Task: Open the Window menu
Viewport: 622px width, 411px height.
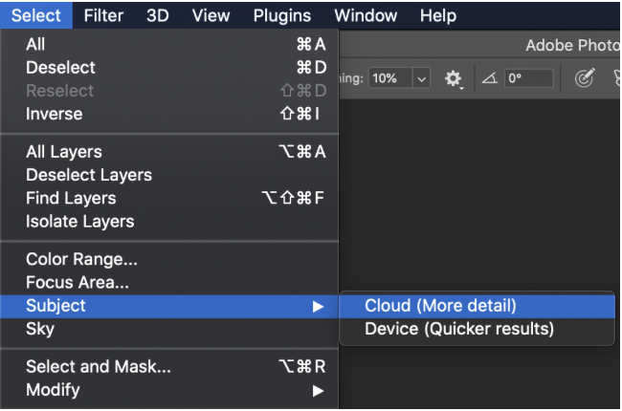Action: click(366, 15)
